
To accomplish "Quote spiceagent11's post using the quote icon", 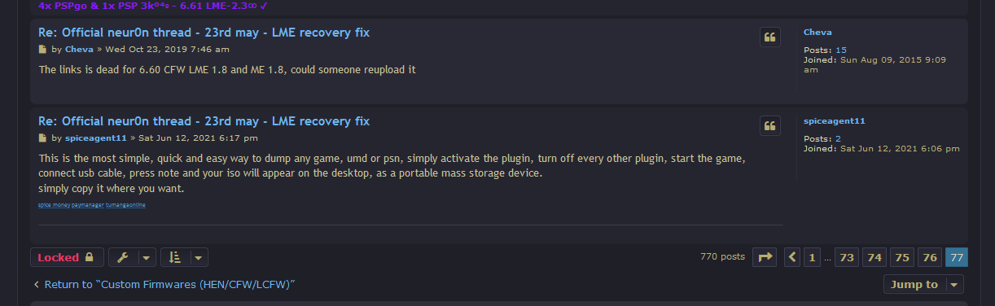I will 771,126.
